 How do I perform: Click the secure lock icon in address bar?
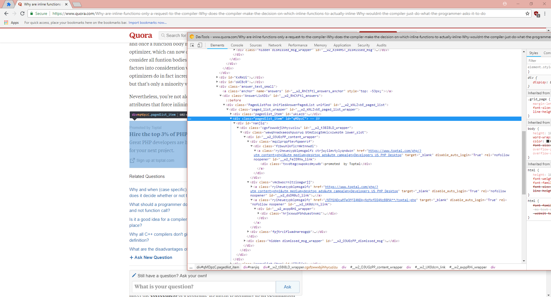click(x=32, y=13)
